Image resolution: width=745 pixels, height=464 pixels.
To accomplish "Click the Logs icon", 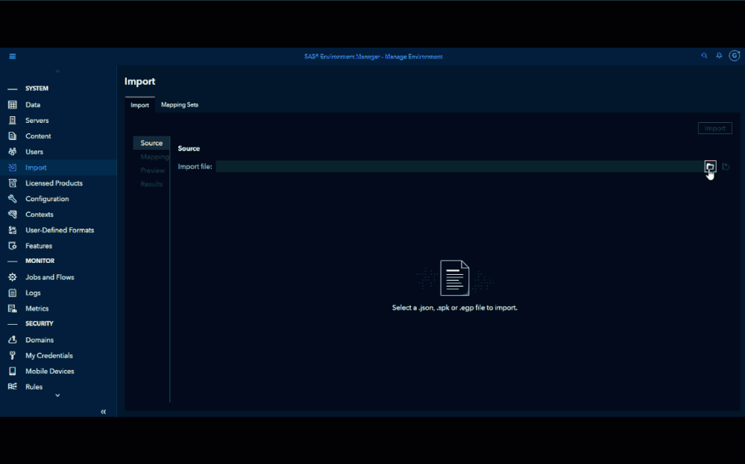I will [13, 293].
